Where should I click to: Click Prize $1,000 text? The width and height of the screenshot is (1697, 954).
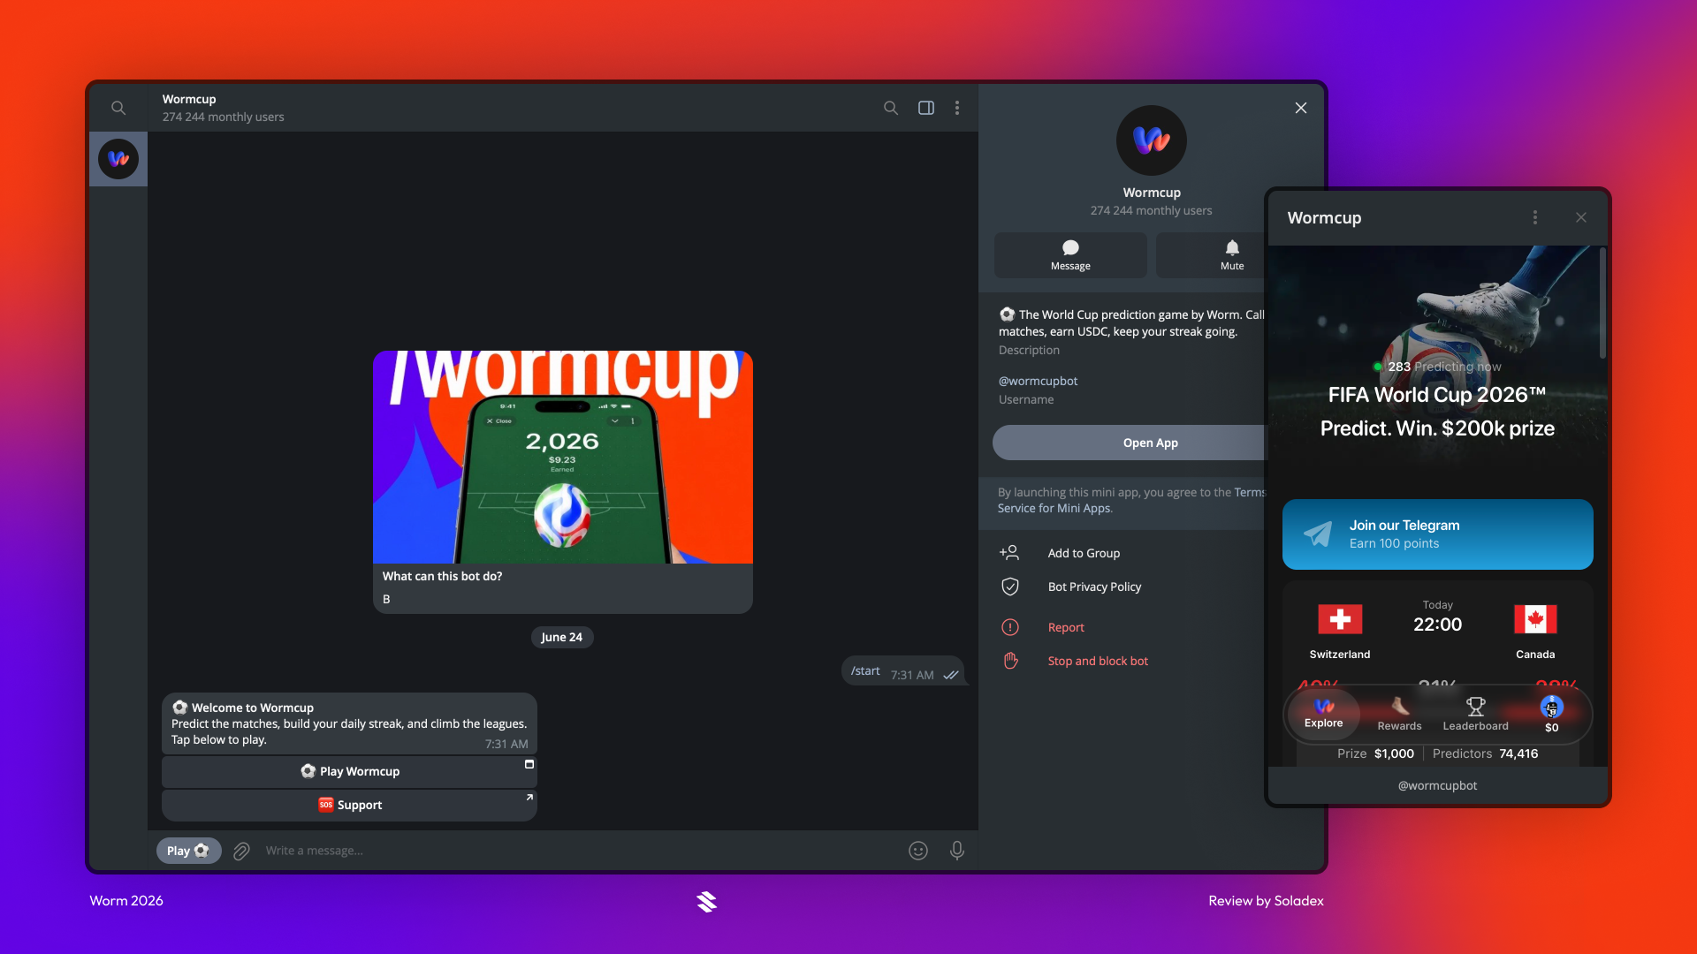pyautogui.click(x=1375, y=753)
